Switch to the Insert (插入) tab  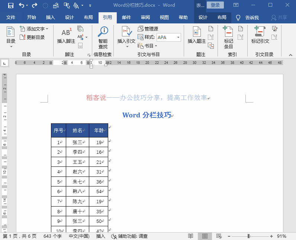click(x=51, y=17)
